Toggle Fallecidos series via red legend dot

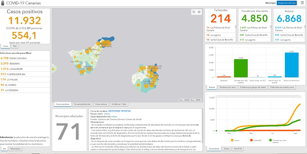coord(251,141)
